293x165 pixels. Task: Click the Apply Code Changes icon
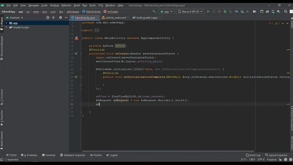pyautogui.click(x=219, y=11)
